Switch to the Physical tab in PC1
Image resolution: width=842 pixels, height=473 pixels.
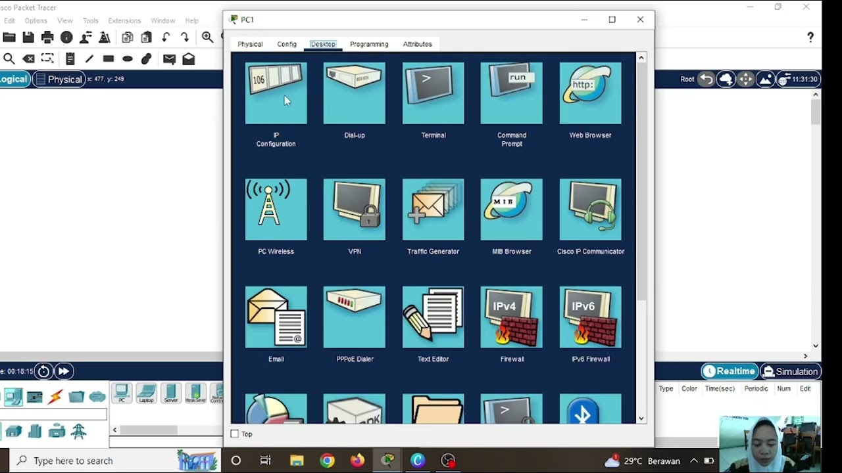tap(250, 44)
